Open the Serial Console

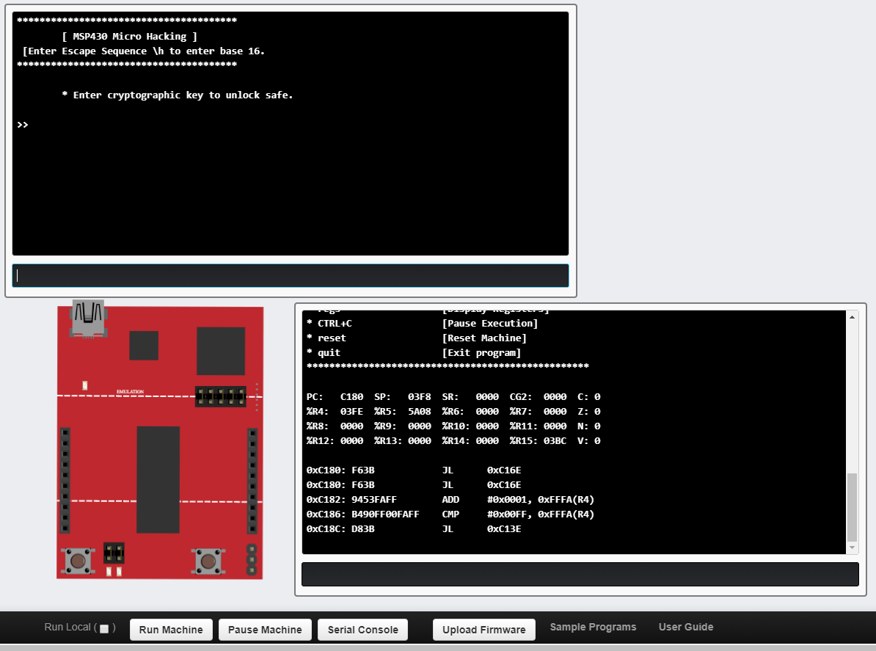click(362, 630)
